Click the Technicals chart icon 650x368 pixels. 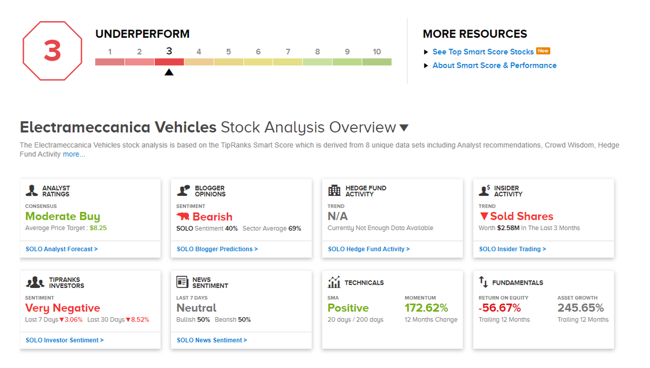[334, 282]
